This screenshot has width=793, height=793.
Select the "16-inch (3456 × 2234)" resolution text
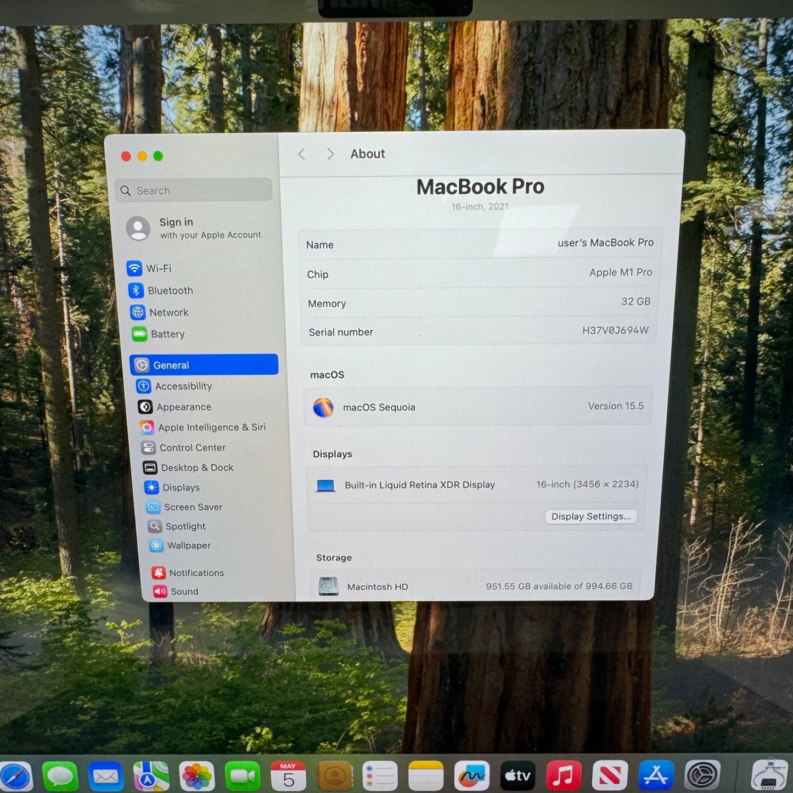pos(587,484)
